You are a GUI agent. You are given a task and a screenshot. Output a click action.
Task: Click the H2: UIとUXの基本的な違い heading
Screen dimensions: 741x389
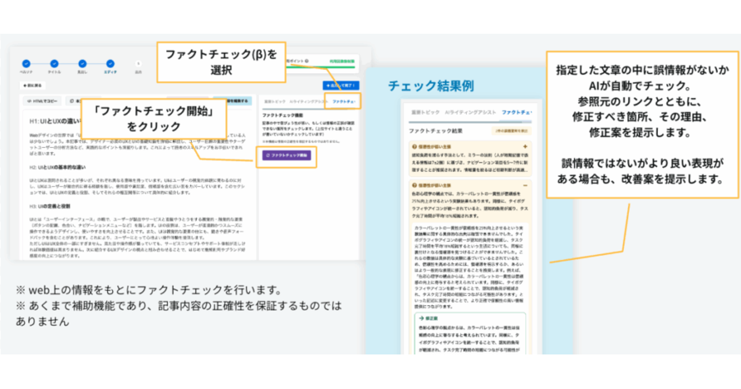[x=58, y=168]
